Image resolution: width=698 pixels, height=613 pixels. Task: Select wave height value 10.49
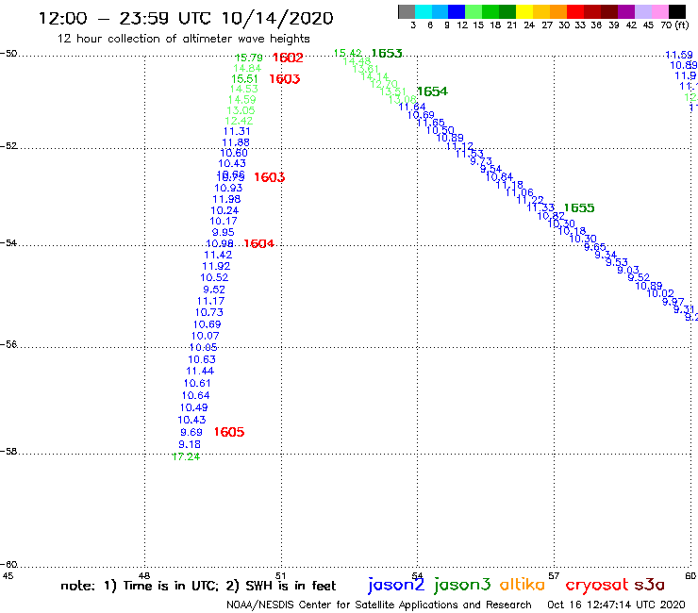click(x=193, y=407)
